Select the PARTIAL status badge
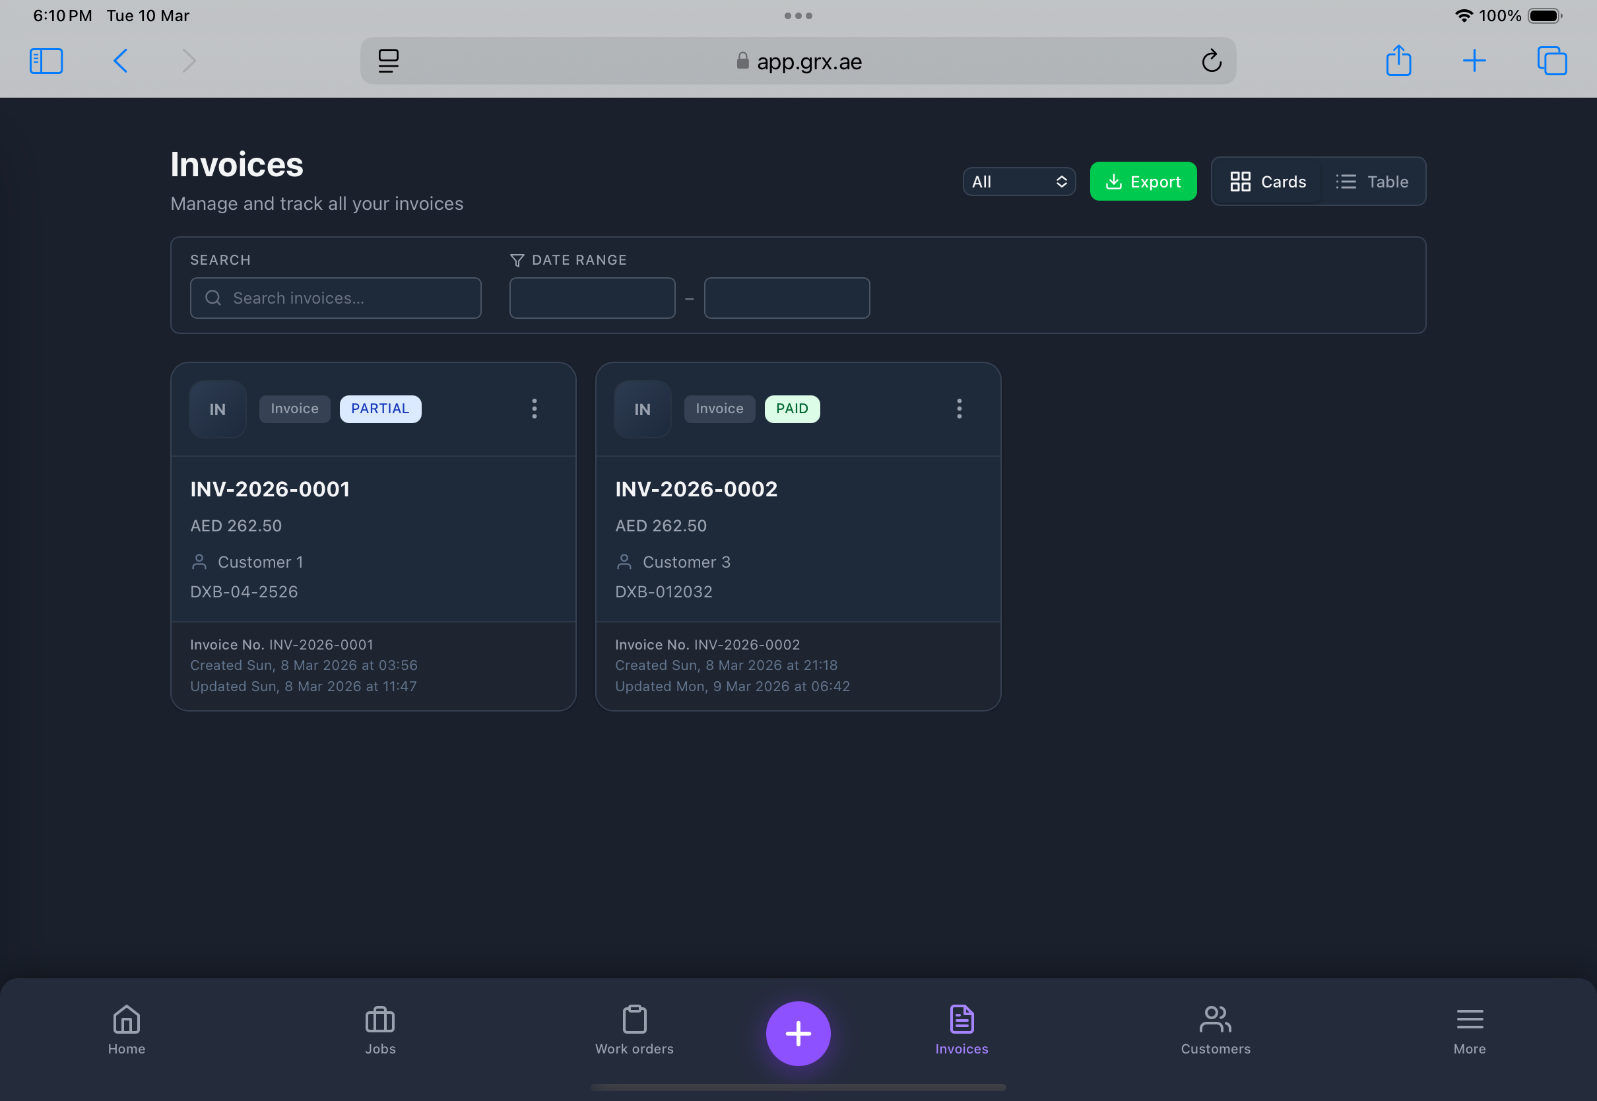Viewport: 1597px width, 1101px height. [x=380, y=409]
